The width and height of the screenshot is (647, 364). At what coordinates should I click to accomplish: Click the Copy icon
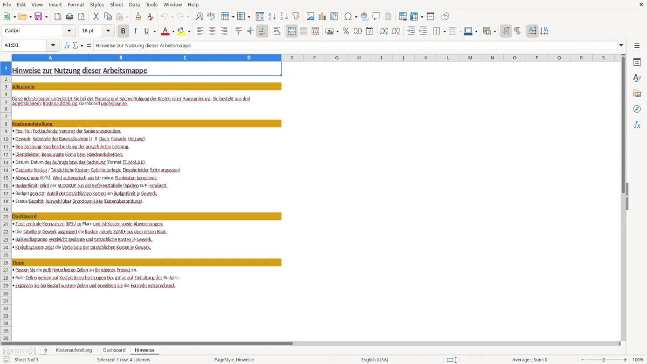[x=108, y=17]
